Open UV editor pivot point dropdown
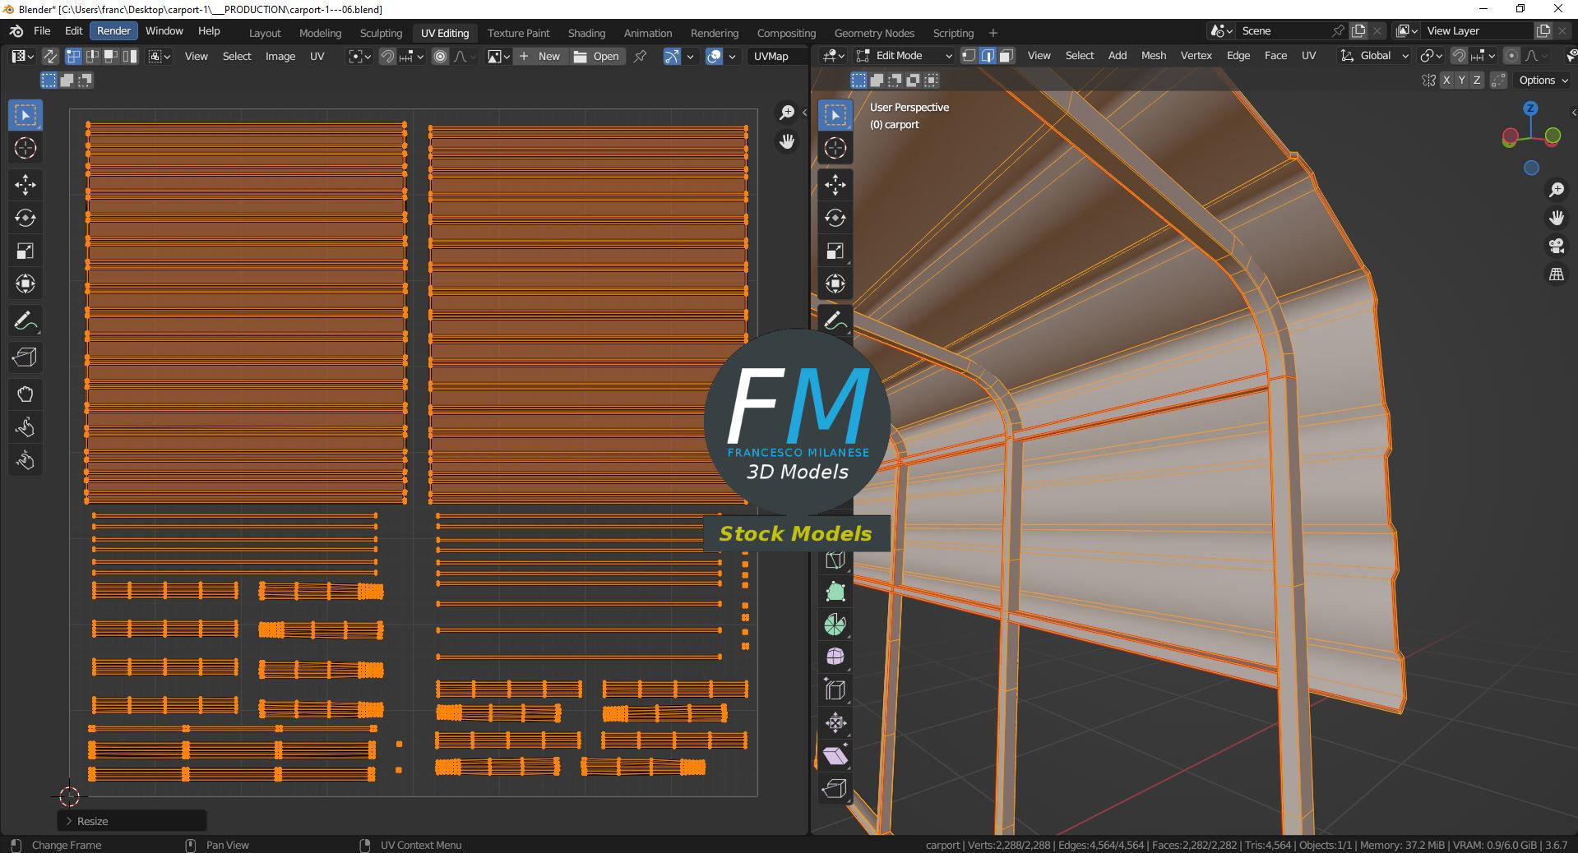This screenshot has height=853, width=1578. pos(359,56)
